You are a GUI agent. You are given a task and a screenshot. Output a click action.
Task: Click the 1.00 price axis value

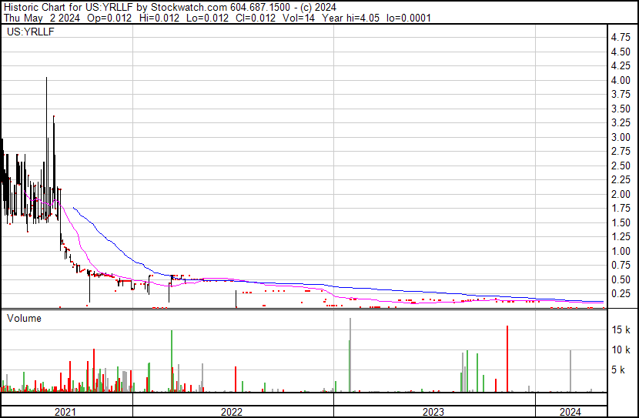pos(621,252)
